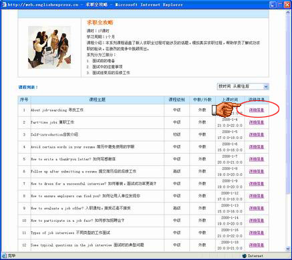This screenshot has width=292, height=260.
Task: Open details link for Follow up after submitting row
Action: [x=257, y=171]
